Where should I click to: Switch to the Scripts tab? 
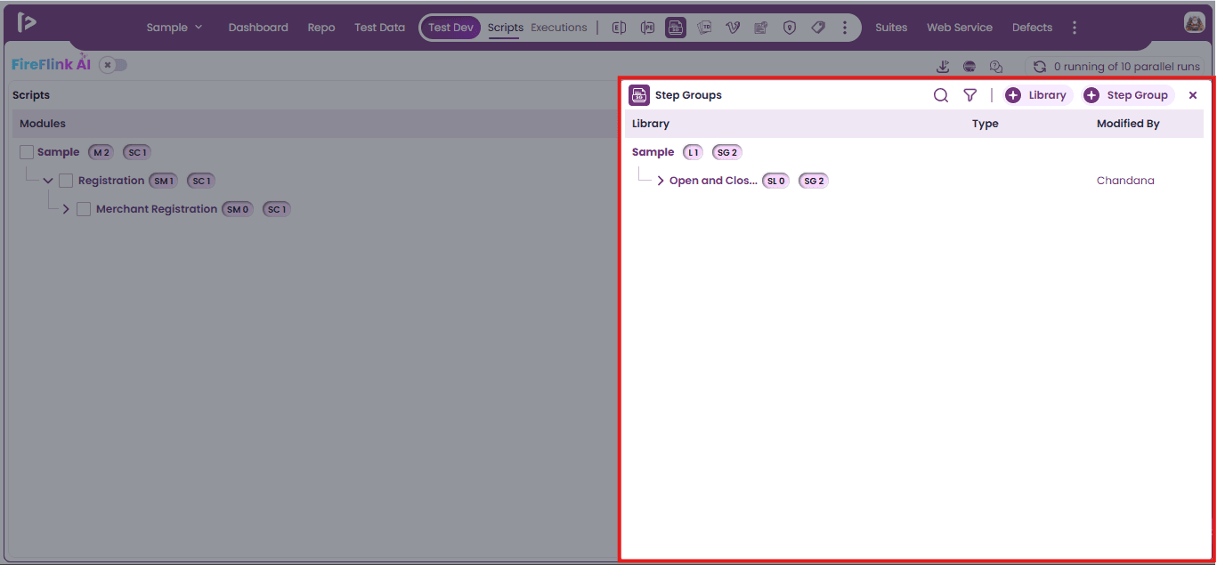(506, 28)
